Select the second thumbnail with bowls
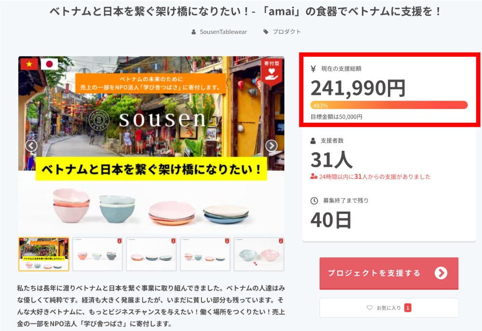 tap(97, 254)
